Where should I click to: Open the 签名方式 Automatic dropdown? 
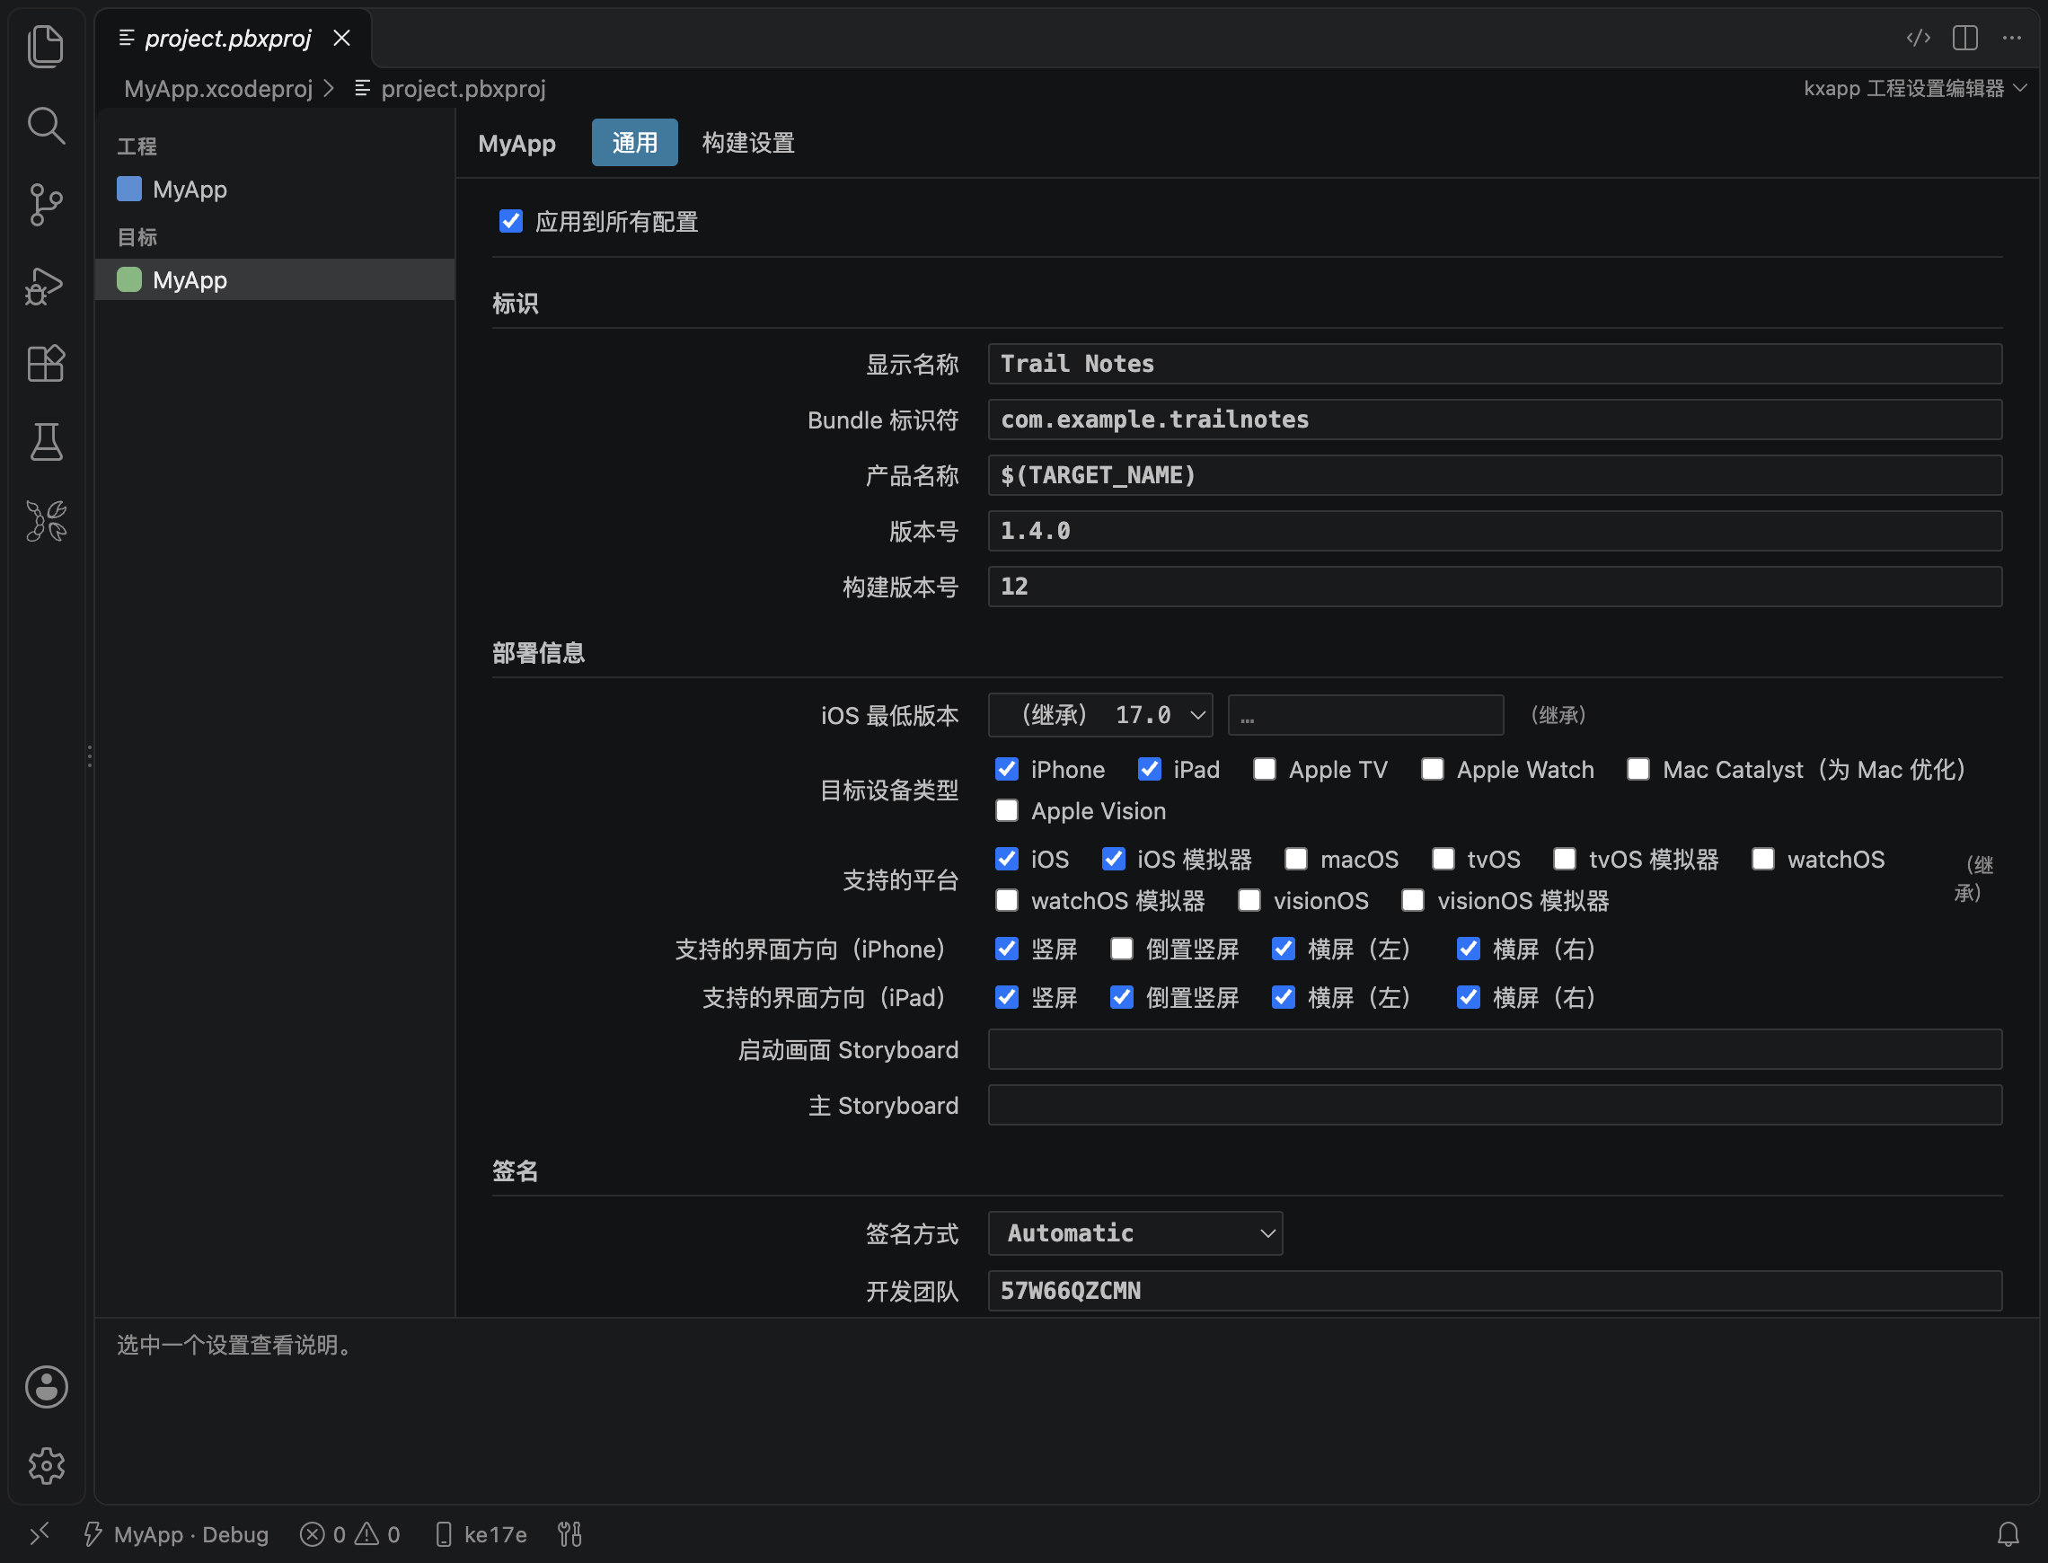tap(1134, 1232)
